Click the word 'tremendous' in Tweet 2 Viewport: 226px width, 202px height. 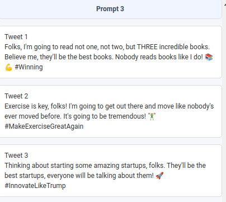coord(126,116)
